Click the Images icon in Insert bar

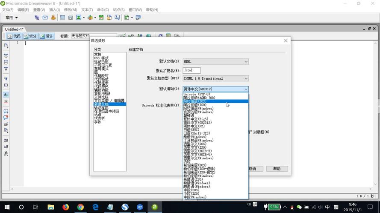[79, 17]
